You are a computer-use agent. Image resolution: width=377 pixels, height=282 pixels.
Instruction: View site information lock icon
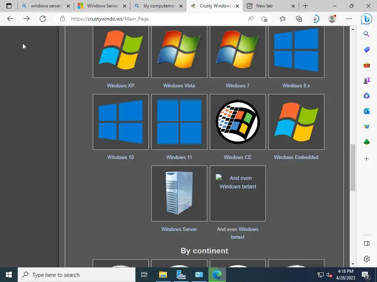[63, 19]
